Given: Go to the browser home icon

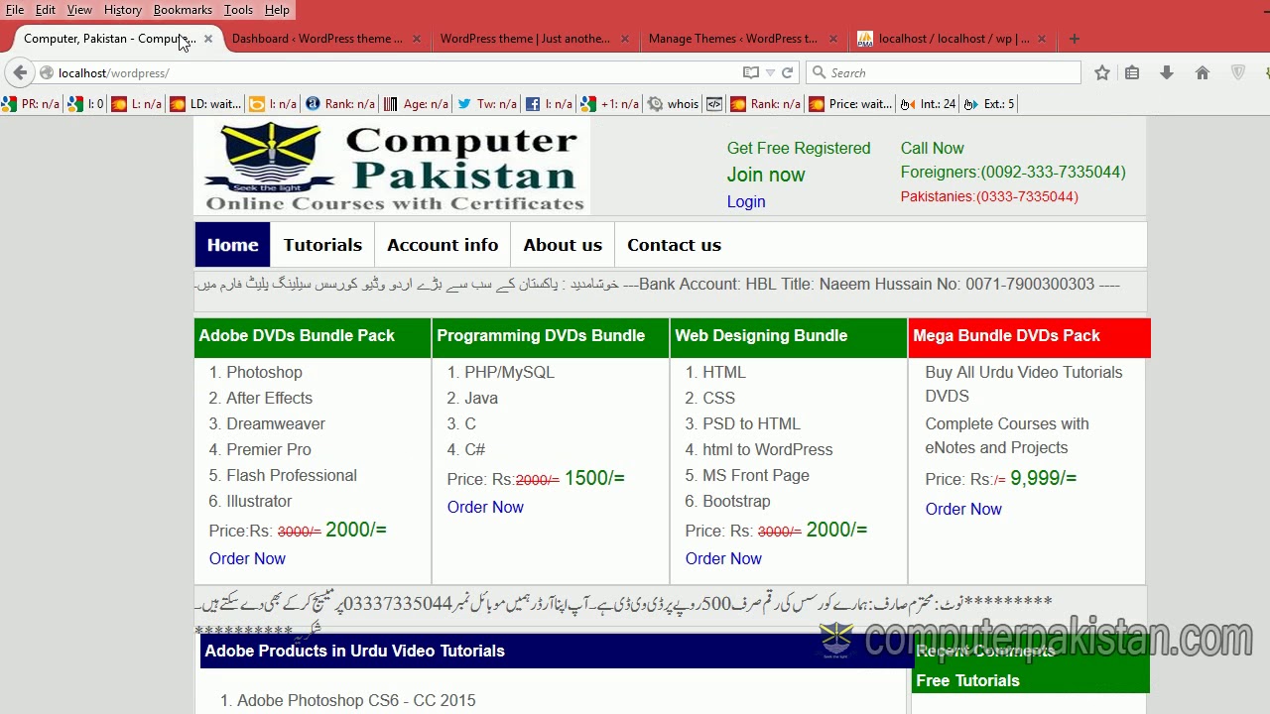Looking at the screenshot, I should coord(1203,72).
